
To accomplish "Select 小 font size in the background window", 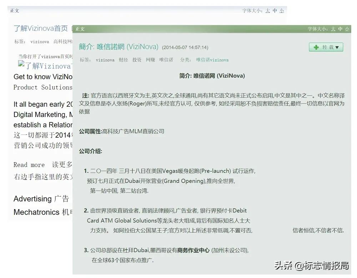I will coord(282,11).
